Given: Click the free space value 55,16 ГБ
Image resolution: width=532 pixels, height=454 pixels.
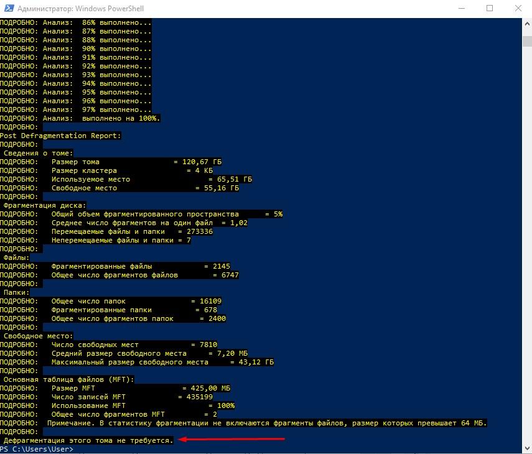Looking at the screenshot, I should 222,188.
